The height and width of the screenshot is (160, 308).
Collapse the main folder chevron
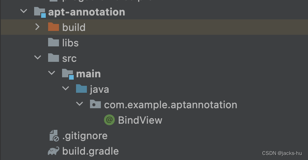(52, 73)
